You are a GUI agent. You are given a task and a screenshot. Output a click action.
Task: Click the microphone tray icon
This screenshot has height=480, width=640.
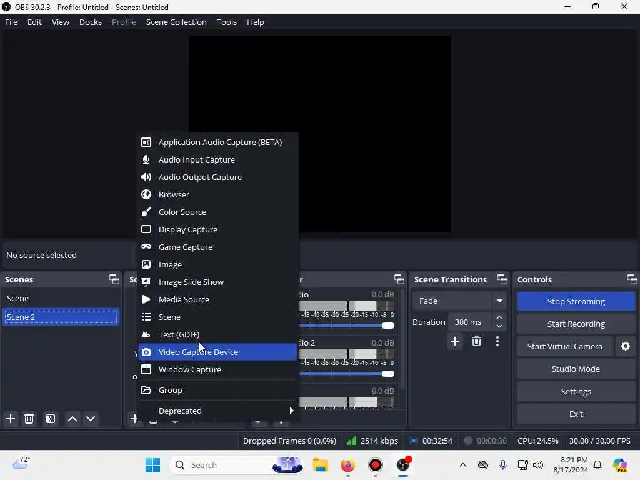pos(503,465)
